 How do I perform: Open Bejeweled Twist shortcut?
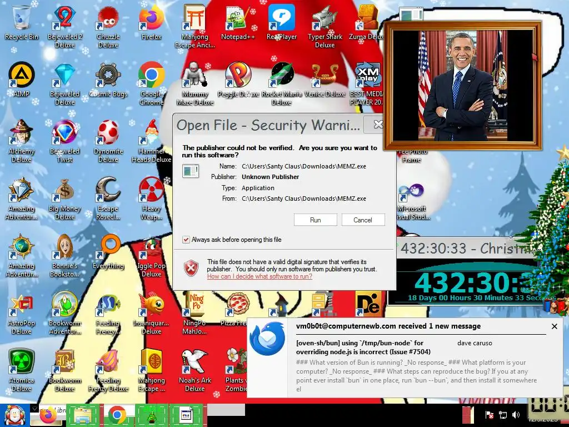coord(64,141)
